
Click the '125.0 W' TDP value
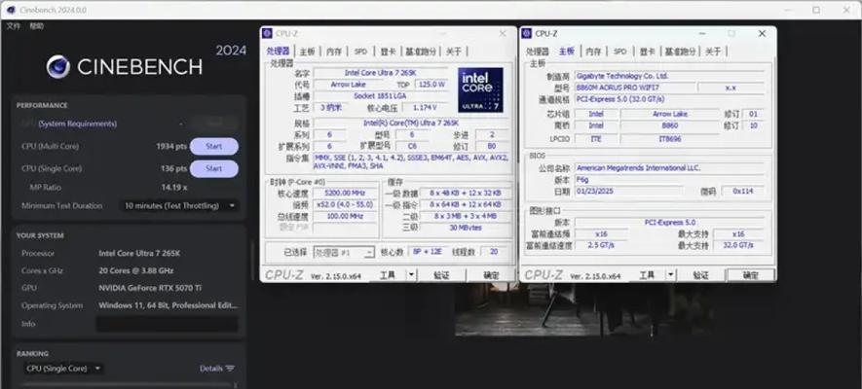[x=431, y=85]
